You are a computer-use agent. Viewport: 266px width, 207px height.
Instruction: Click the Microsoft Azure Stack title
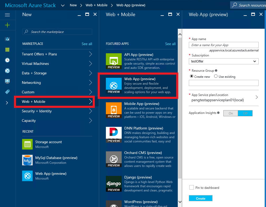30,5
